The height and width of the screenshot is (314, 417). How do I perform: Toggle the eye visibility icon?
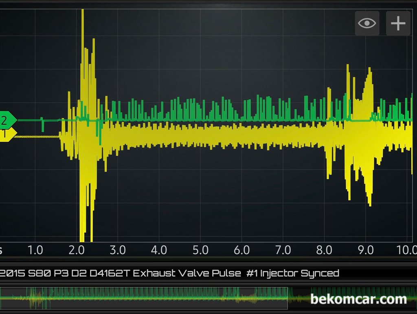point(367,23)
